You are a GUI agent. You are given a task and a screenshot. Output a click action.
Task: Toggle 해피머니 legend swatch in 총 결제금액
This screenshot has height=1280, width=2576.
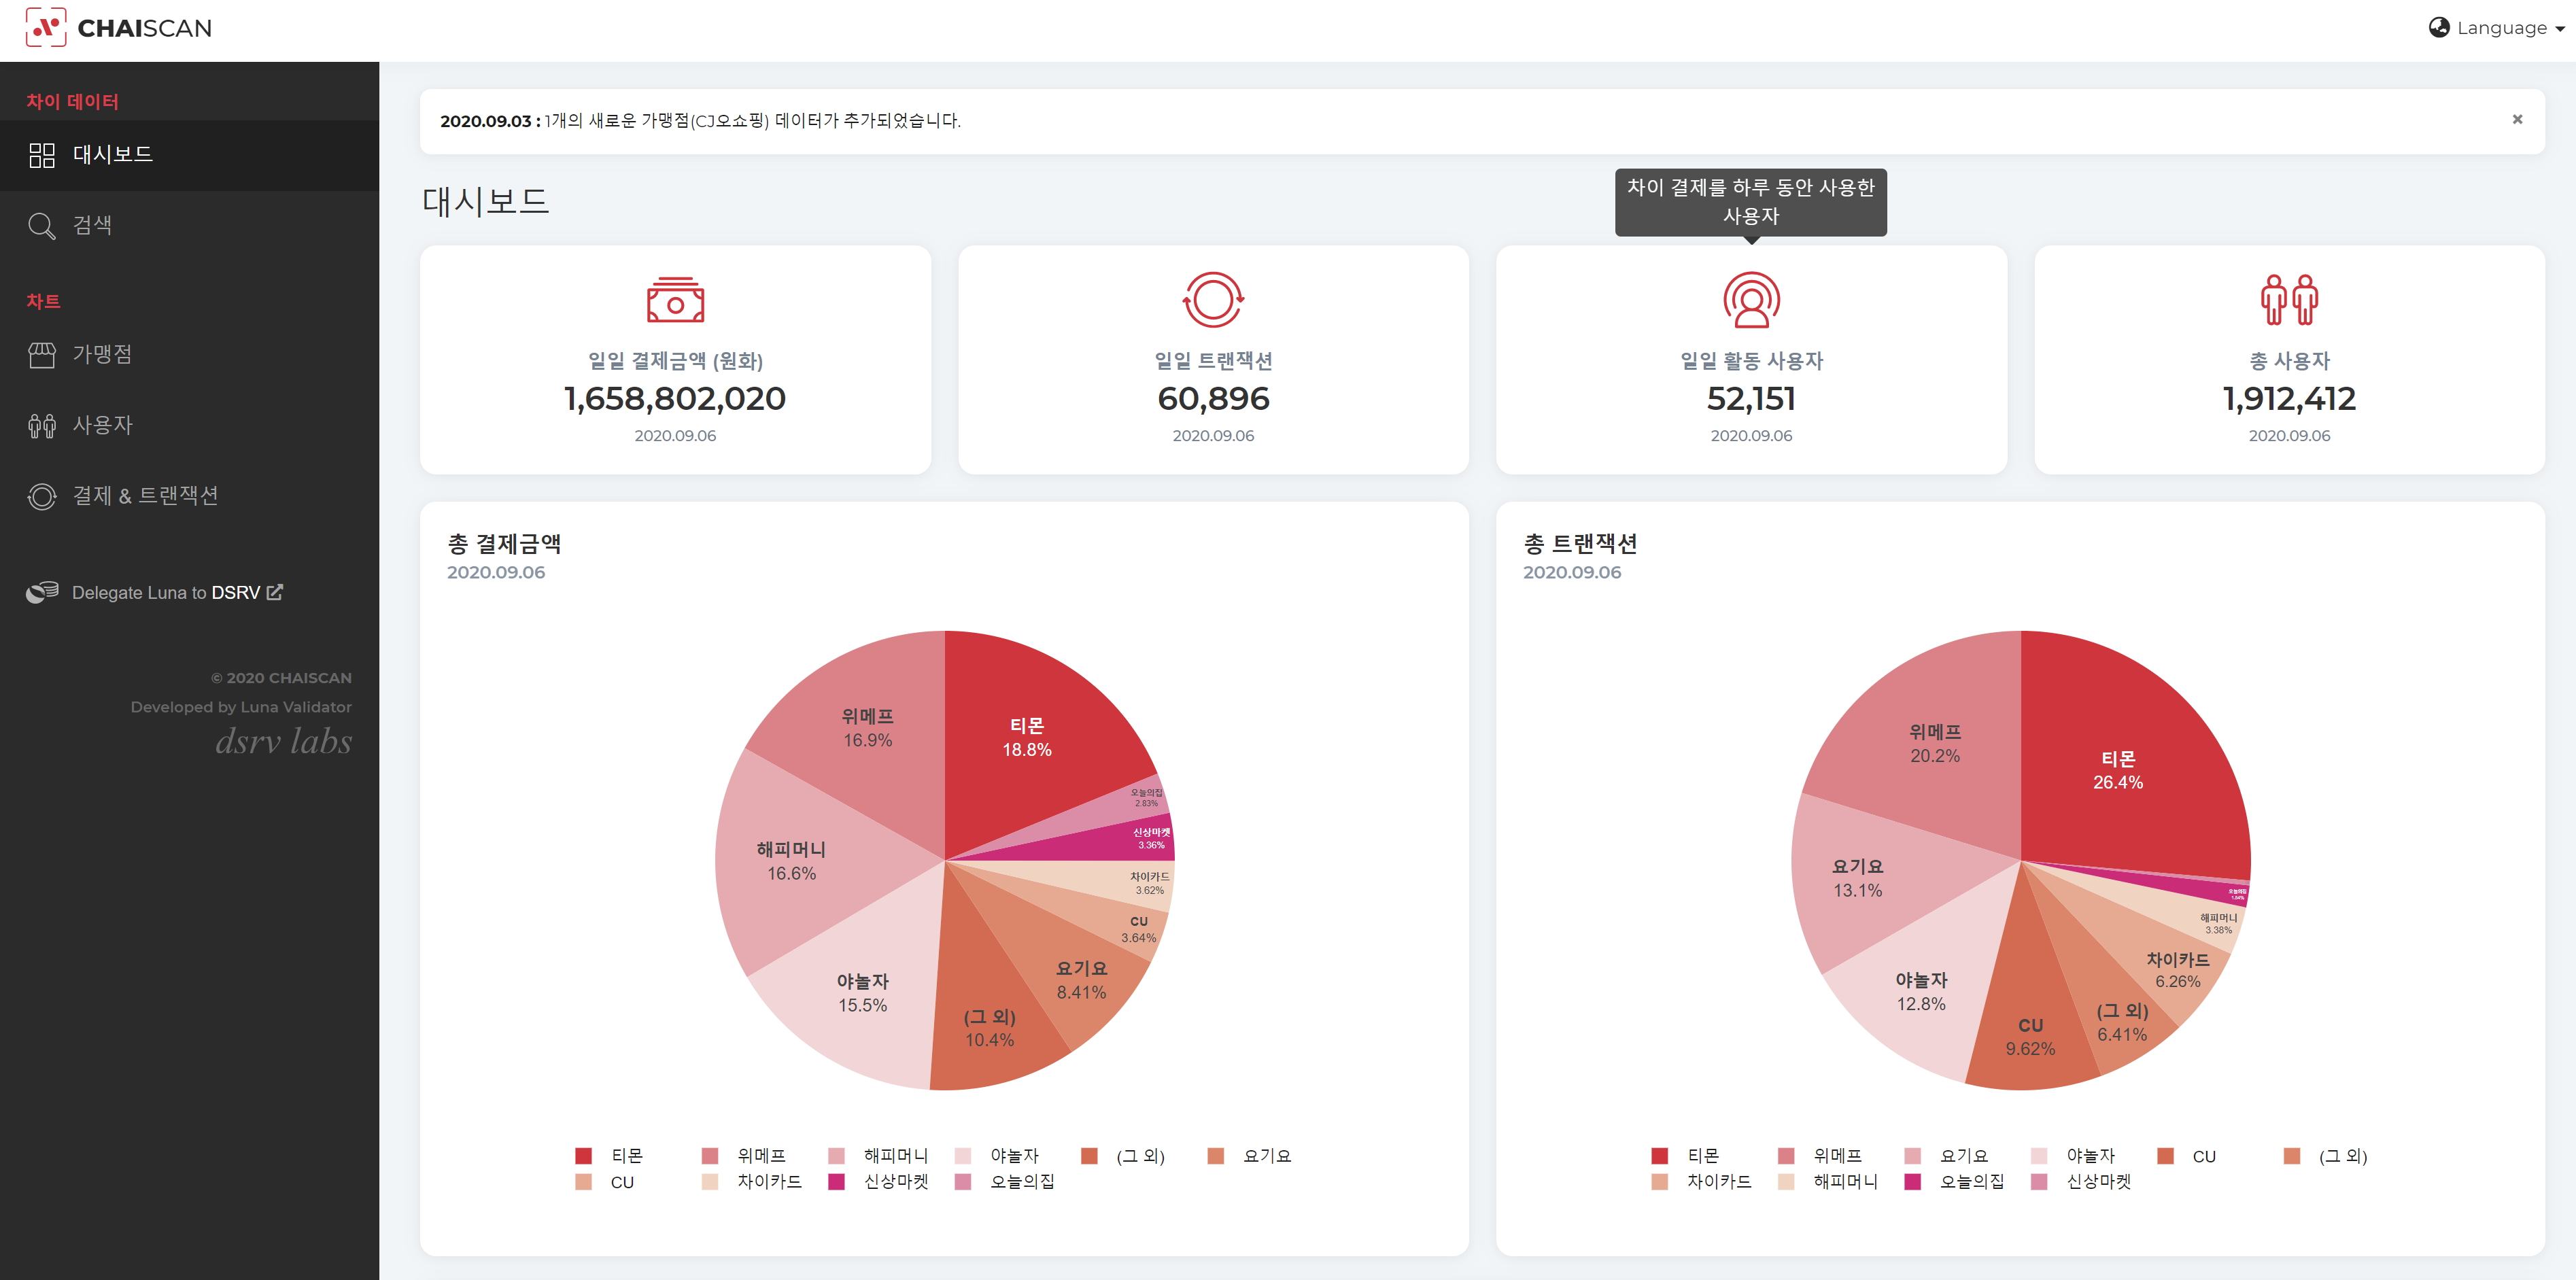click(x=837, y=1156)
